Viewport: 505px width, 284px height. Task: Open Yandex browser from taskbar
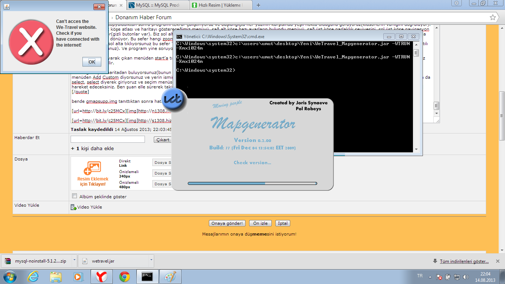pyautogui.click(x=101, y=277)
